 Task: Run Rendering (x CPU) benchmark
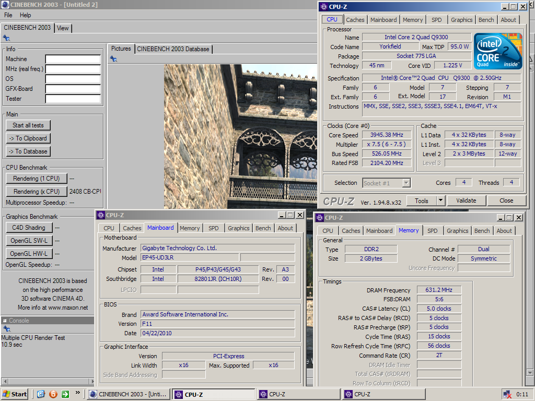point(36,191)
